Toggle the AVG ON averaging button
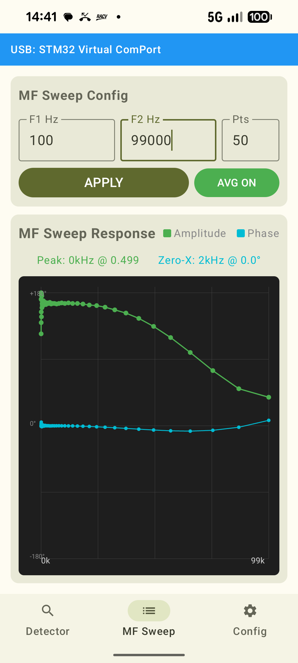This screenshot has height=663, width=298. pos(237,183)
